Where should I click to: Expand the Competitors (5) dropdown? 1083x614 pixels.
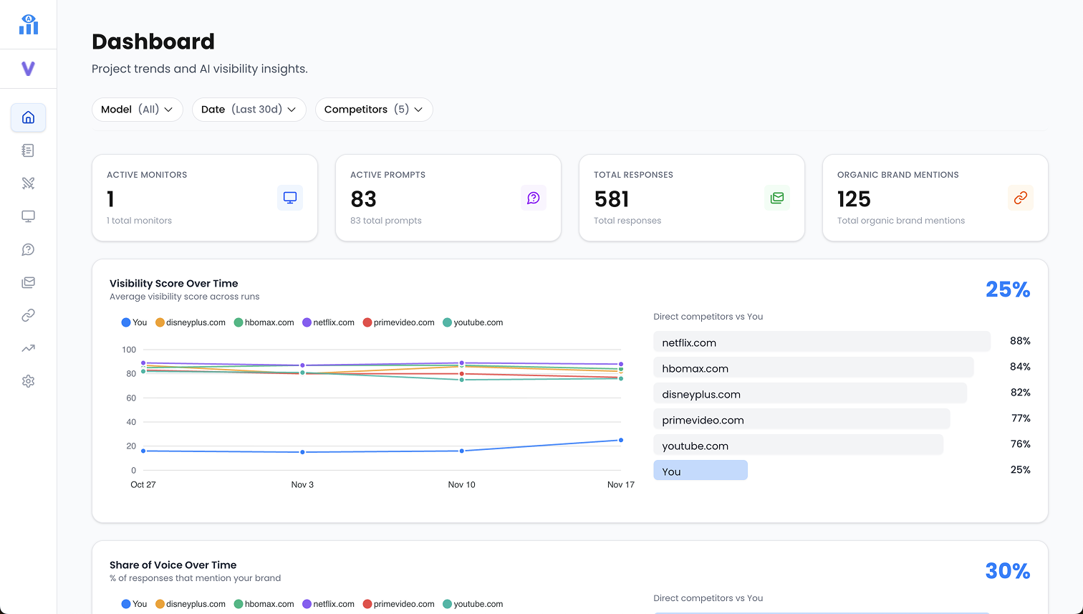(x=373, y=110)
